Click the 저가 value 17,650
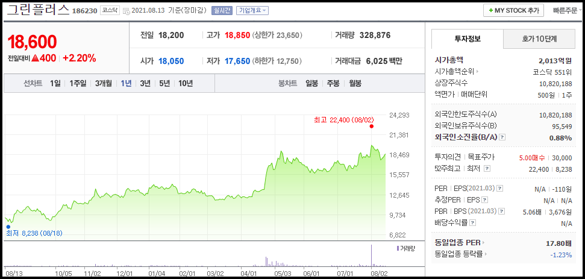The width and height of the screenshot is (585, 279). click(237, 61)
